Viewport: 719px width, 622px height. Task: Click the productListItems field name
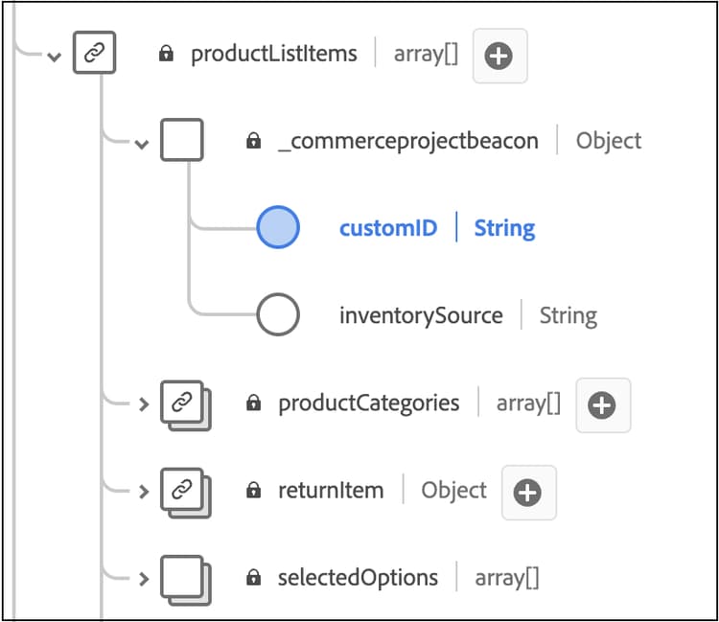(274, 54)
